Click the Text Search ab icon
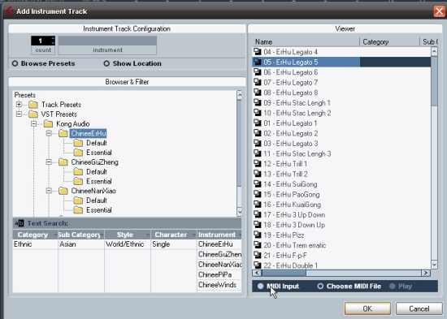 (x=20, y=223)
